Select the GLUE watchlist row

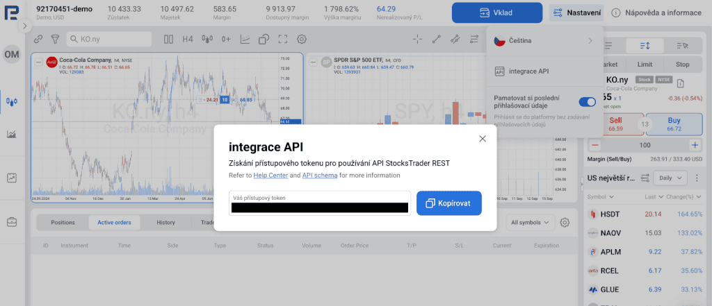[645, 289]
